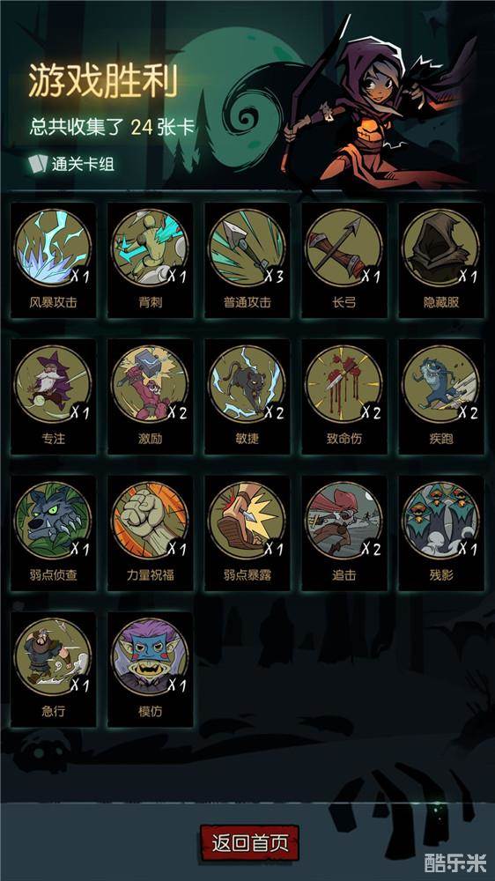
Task: Select the 风暴攻击 storm attack card
Action: 54,260
